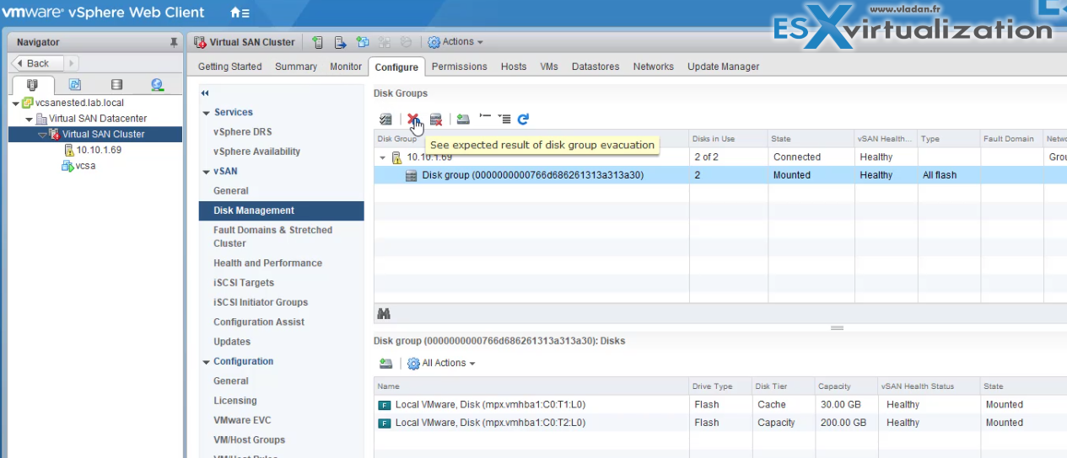Click the greyed-out vApp toolbar icon

click(385, 42)
